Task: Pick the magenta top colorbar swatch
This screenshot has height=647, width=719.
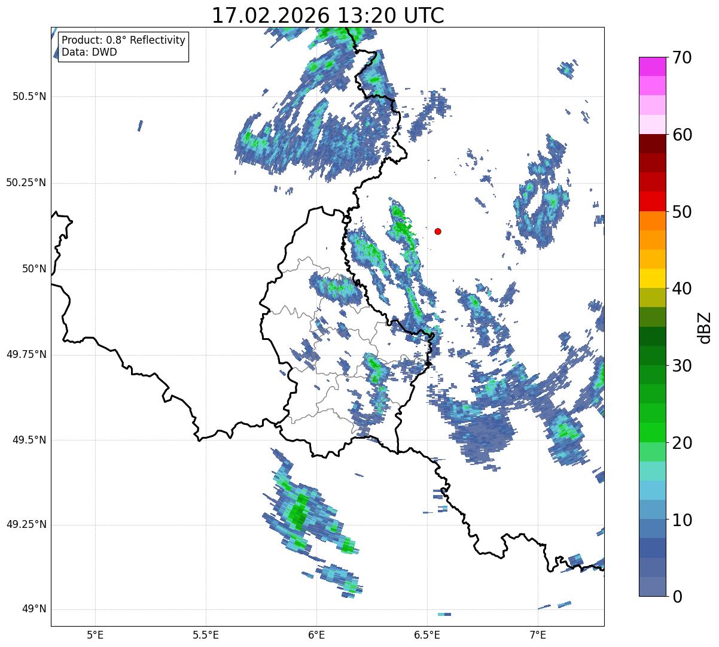Action: pos(652,66)
